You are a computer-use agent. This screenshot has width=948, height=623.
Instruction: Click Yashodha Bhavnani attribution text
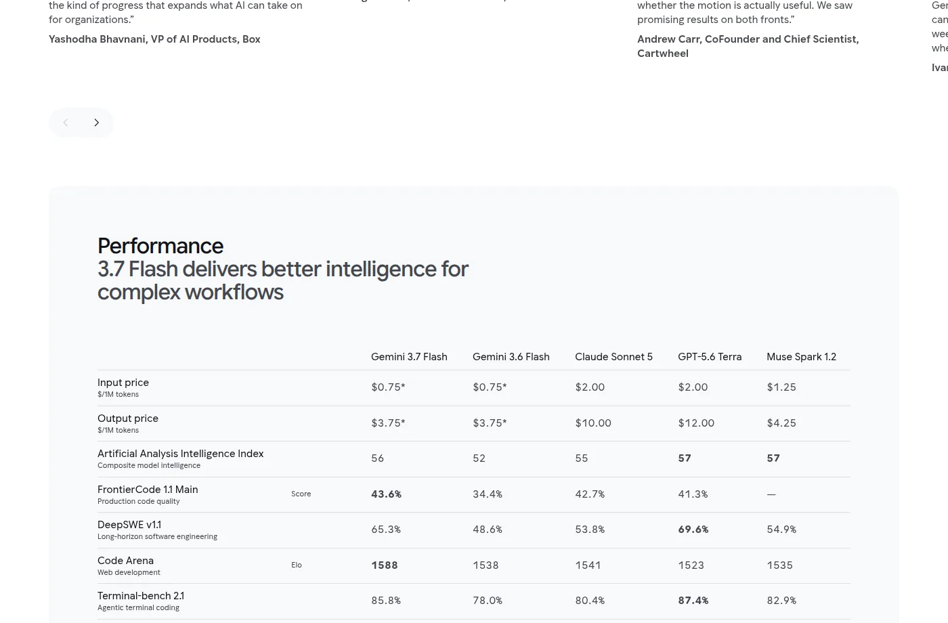click(154, 39)
